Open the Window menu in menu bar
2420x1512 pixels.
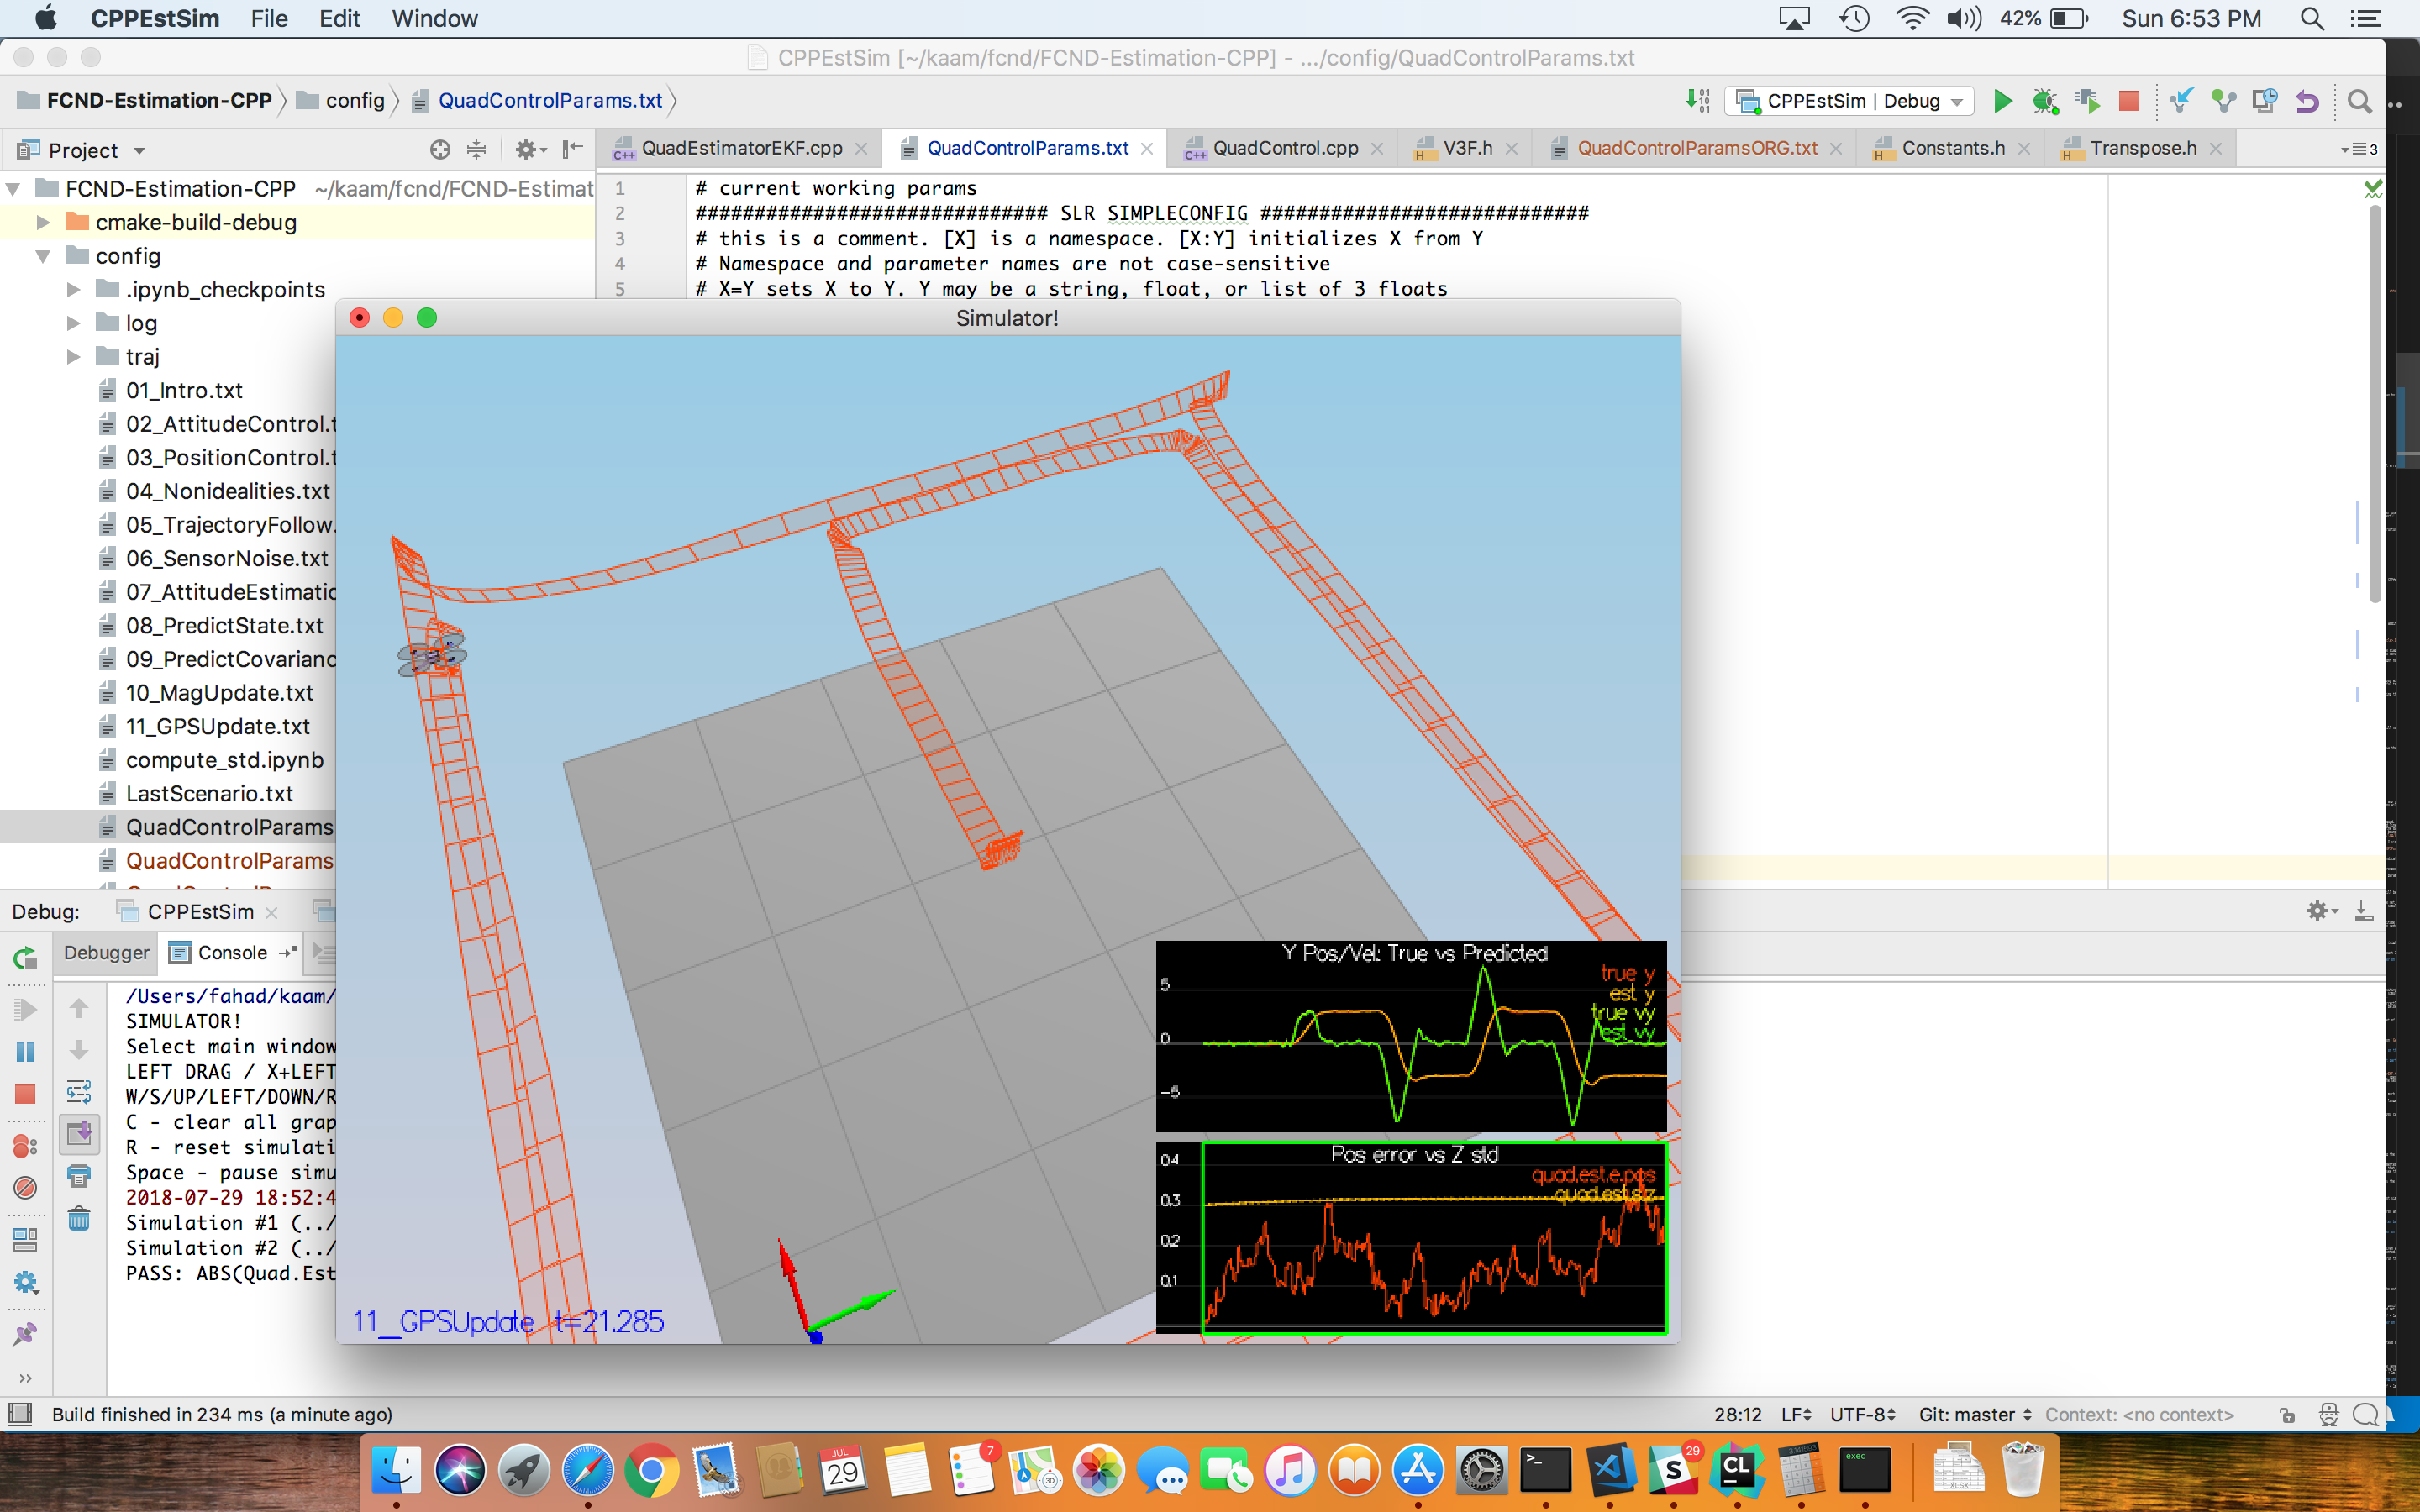coord(434,18)
